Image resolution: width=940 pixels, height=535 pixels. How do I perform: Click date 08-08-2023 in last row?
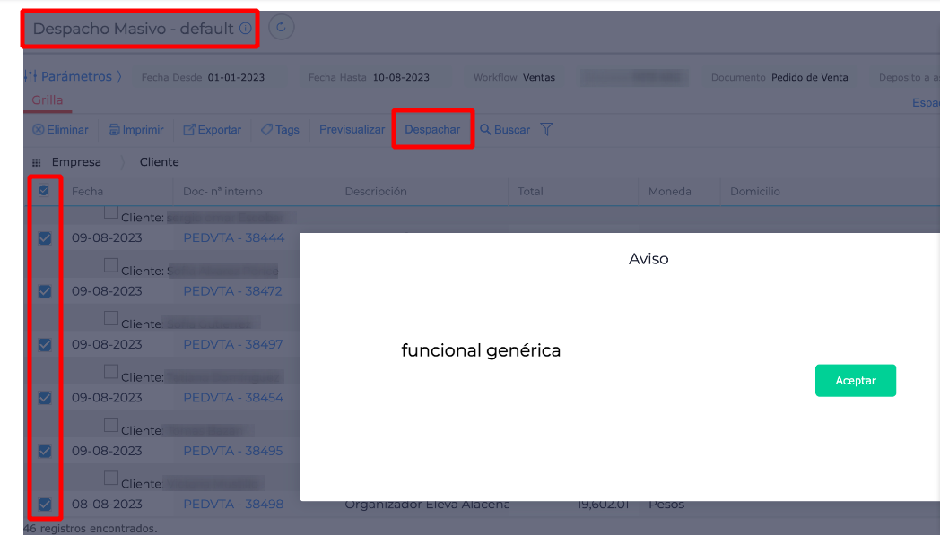pos(107,505)
